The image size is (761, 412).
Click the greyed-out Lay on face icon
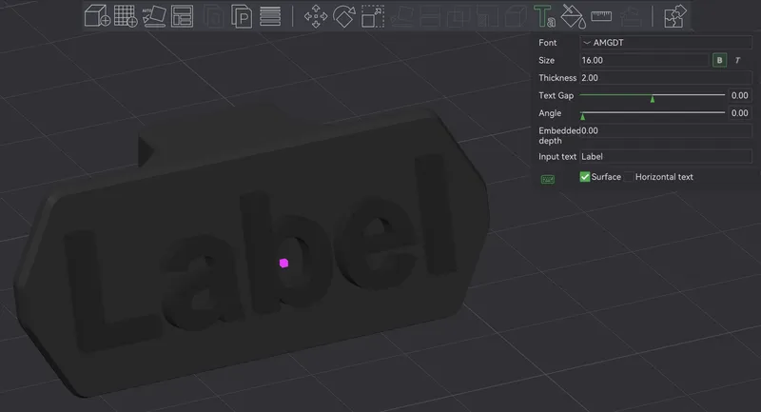401,16
